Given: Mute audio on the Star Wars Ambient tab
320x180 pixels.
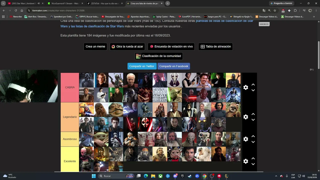Looking at the screenshot, I should pyautogui.click(x=38, y=3).
